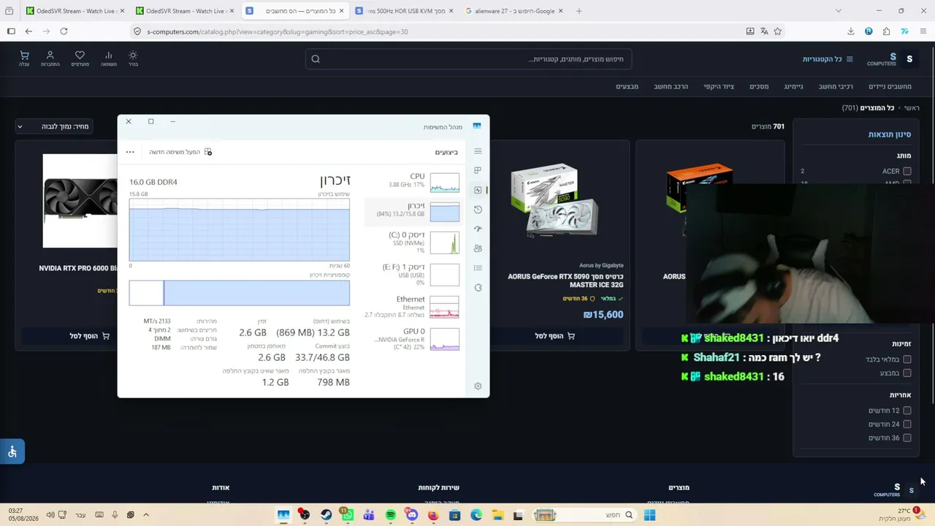Select the Ethernet performance entry
The height and width of the screenshot is (526, 935).
pos(413,306)
